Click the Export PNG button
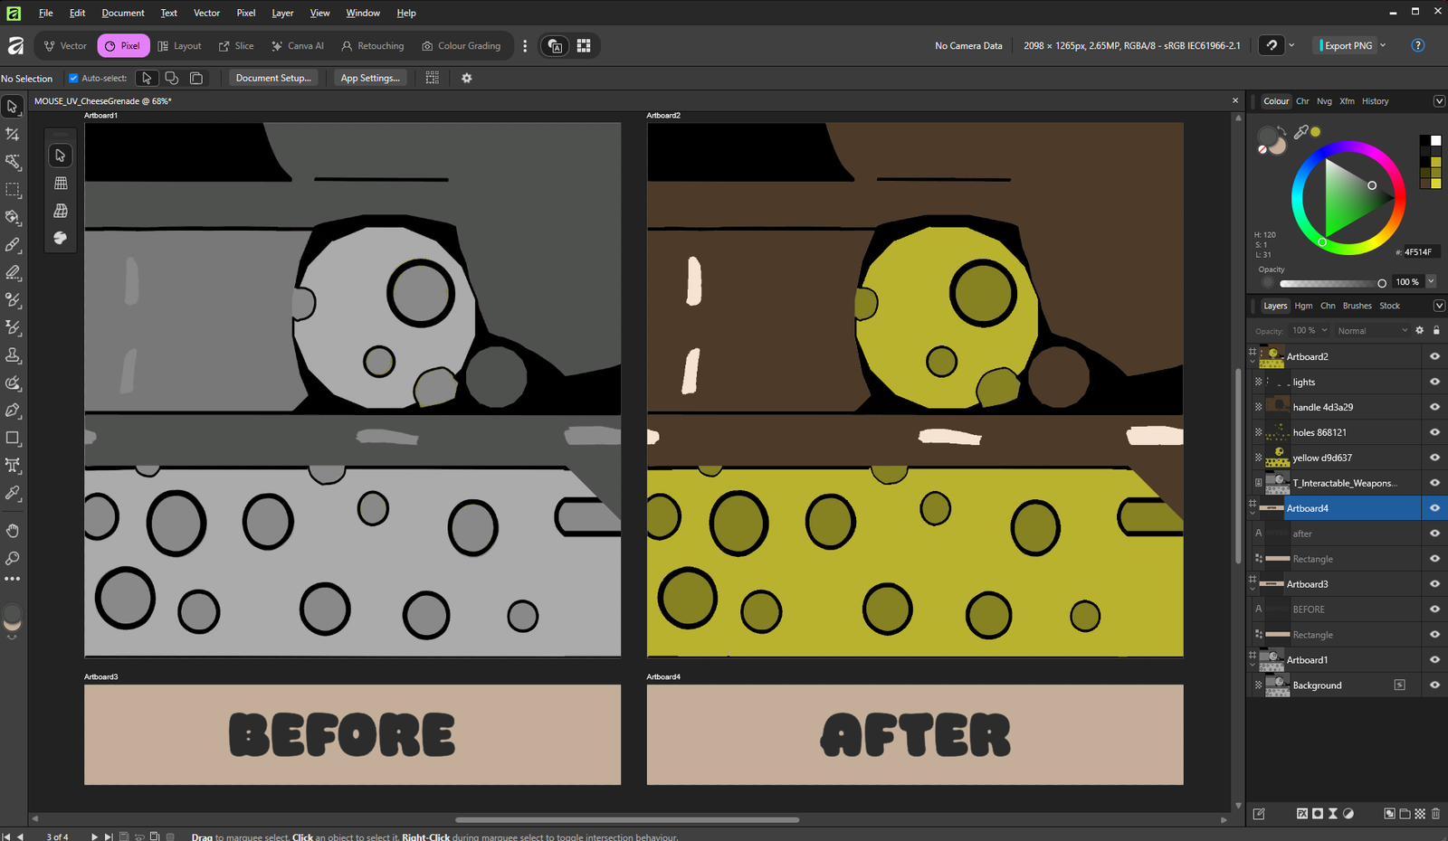1448x841 pixels. tap(1347, 45)
